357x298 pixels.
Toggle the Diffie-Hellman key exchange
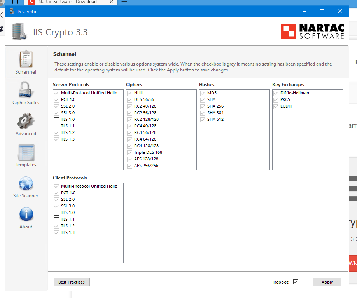(x=276, y=93)
